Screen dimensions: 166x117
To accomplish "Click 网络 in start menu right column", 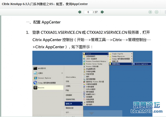I will click(67, 91).
